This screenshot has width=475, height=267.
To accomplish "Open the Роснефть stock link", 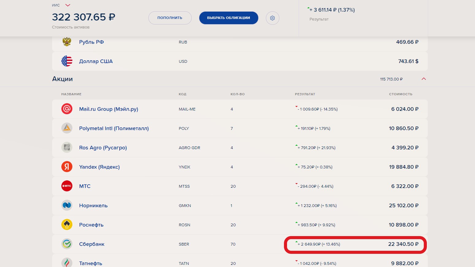I will [91, 225].
